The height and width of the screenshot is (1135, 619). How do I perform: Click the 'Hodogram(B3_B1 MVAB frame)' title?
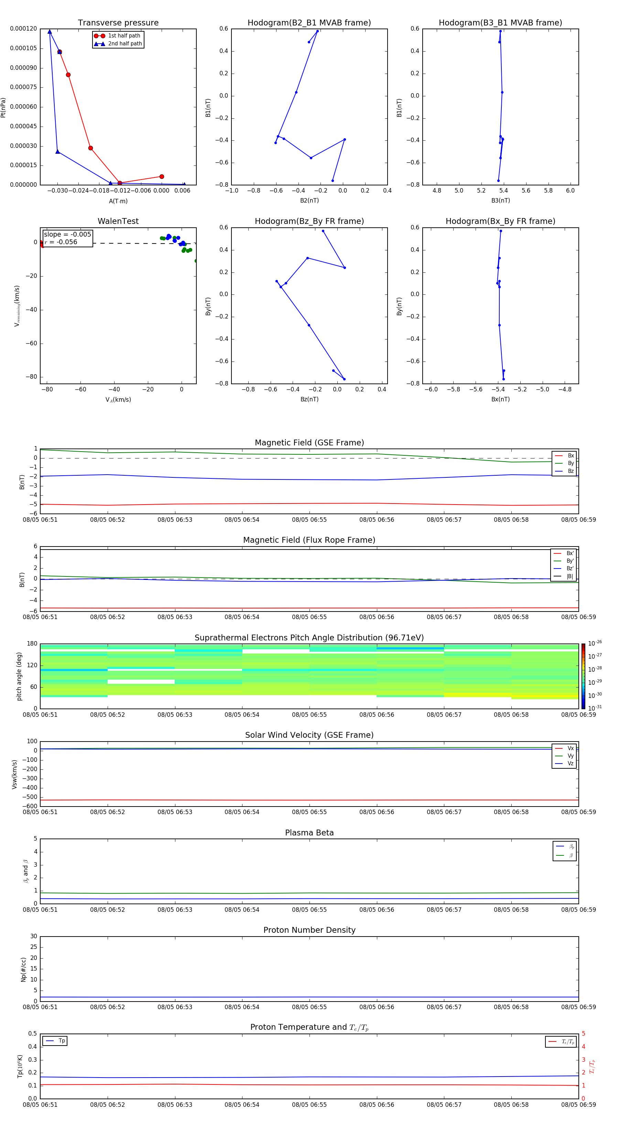500,23
